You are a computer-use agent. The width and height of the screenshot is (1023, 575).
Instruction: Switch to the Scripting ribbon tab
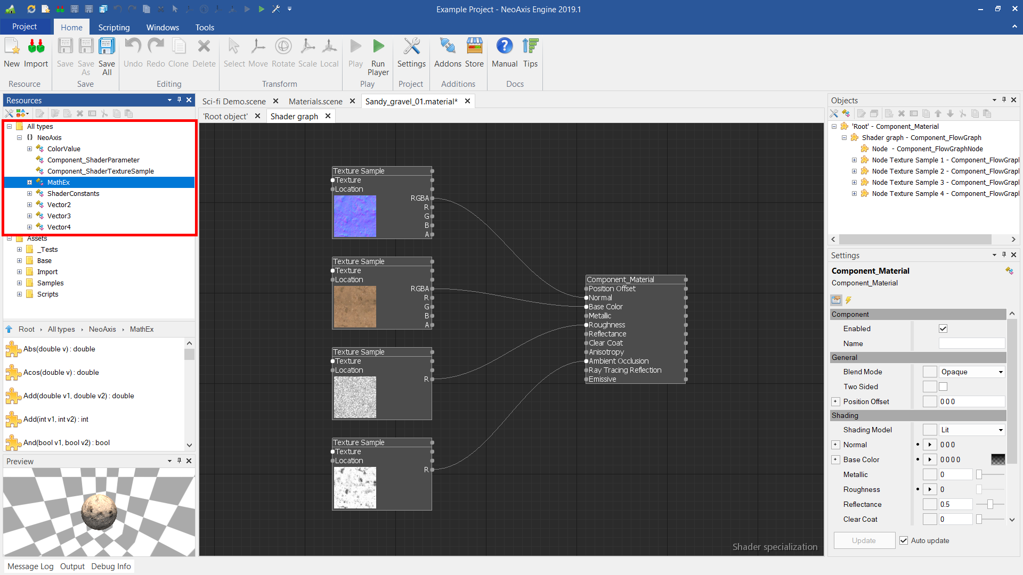(x=113, y=27)
